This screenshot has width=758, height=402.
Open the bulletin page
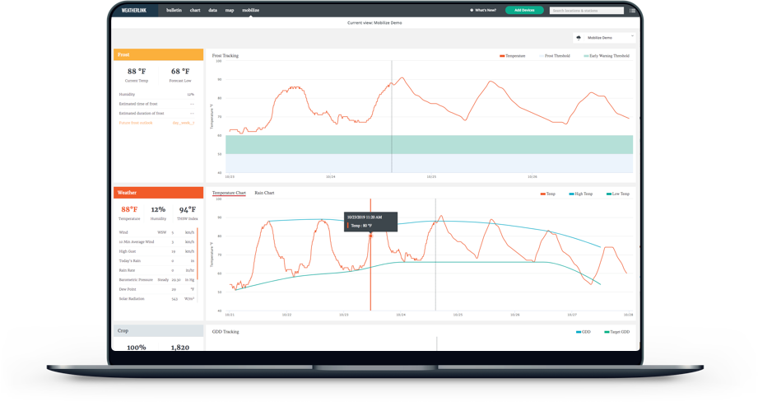coord(174,10)
